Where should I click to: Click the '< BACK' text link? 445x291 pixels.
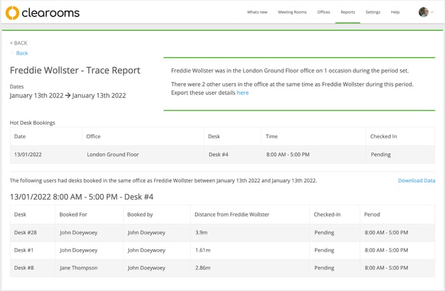pos(19,43)
